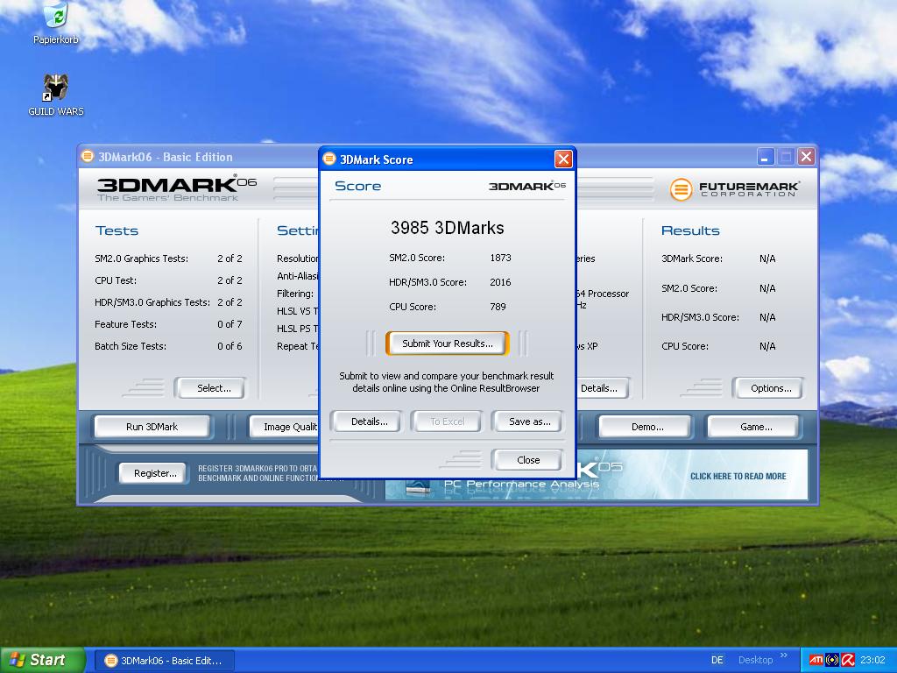
Task: Click the HDR/SM3.0 Score value 2016
Action: [x=500, y=282]
